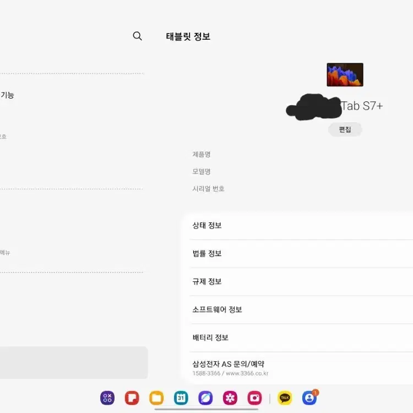Open the Samsung apps drawer icon in dock

coord(107,398)
